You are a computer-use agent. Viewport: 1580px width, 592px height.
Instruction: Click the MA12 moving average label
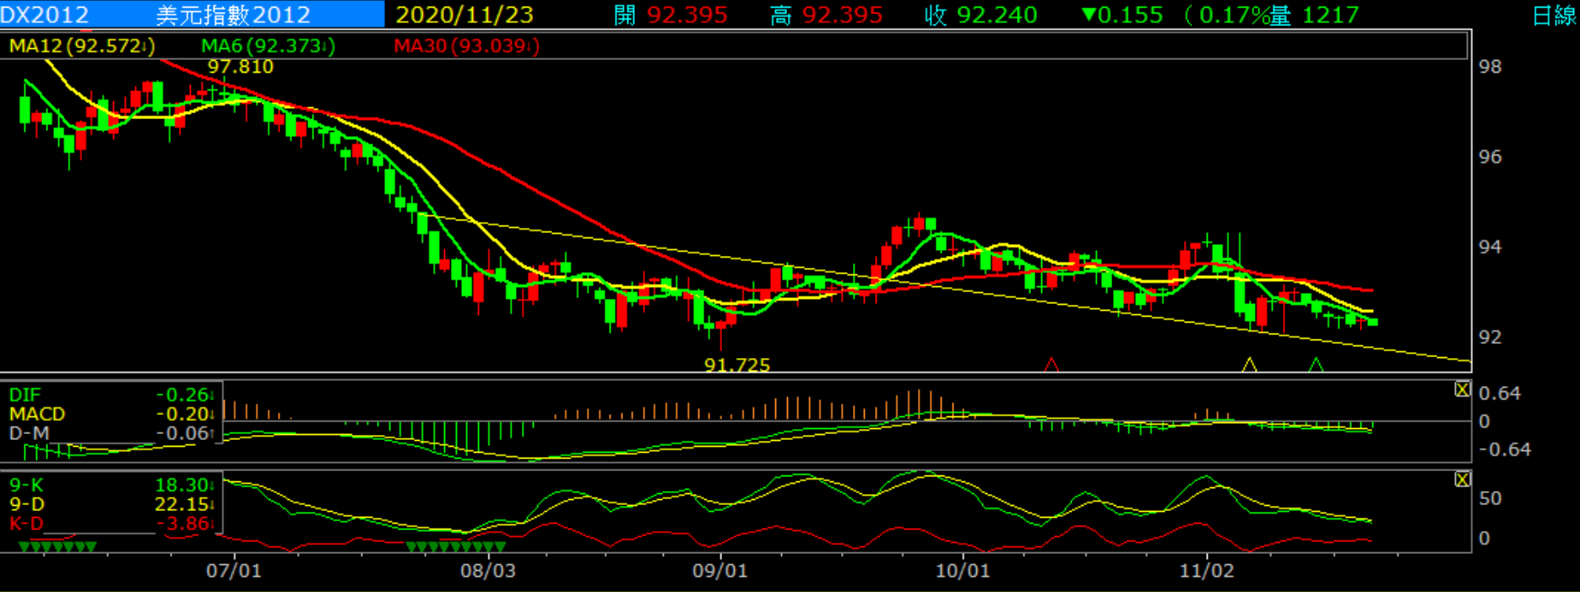pyautogui.click(x=81, y=46)
